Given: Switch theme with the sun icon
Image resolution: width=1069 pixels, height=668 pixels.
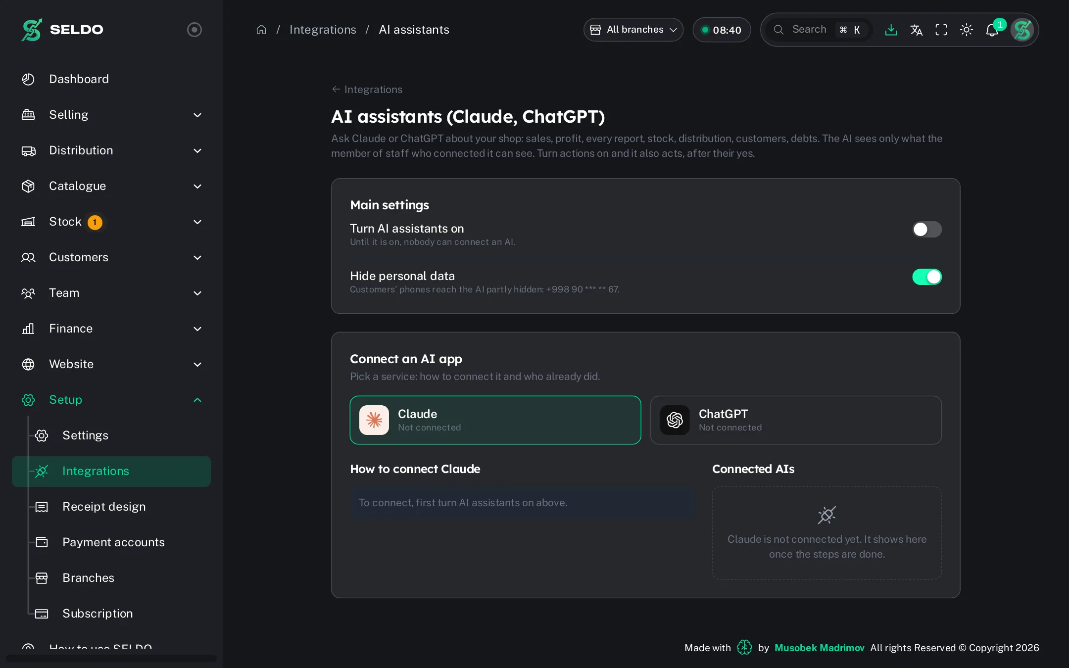Looking at the screenshot, I should coord(967,30).
